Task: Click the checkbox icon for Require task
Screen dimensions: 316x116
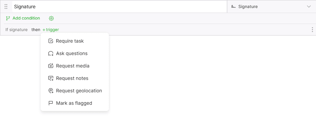Action: [x=51, y=41]
